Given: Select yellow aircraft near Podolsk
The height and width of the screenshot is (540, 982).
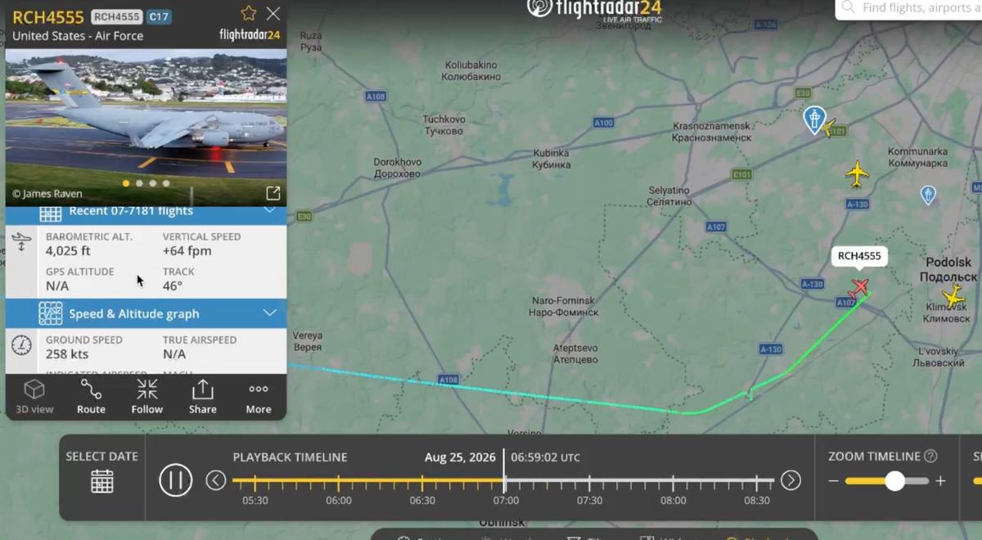Looking at the screenshot, I should pyautogui.click(x=953, y=295).
